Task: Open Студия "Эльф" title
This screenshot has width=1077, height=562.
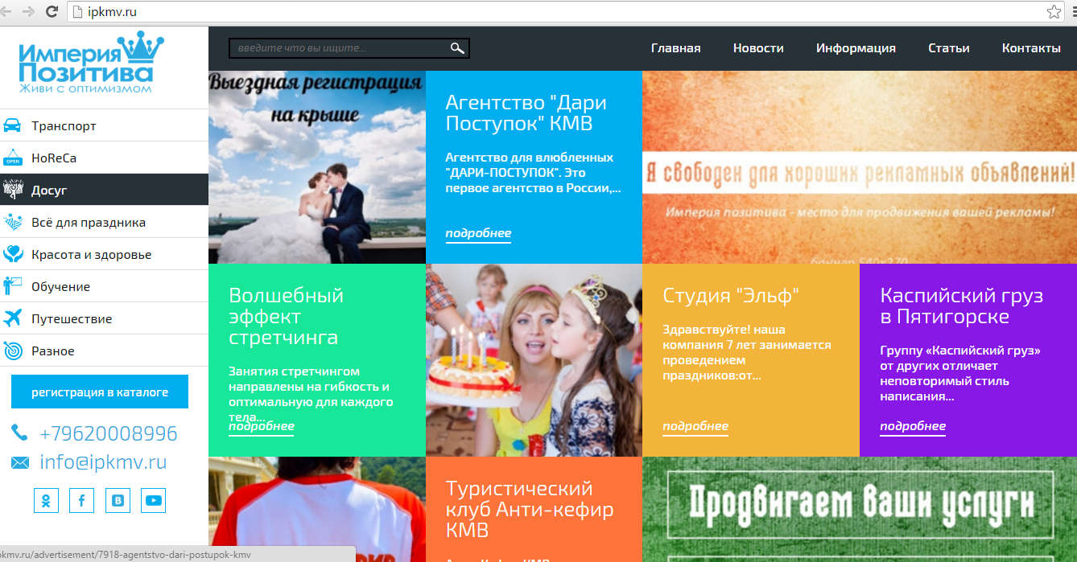Action: [x=731, y=295]
